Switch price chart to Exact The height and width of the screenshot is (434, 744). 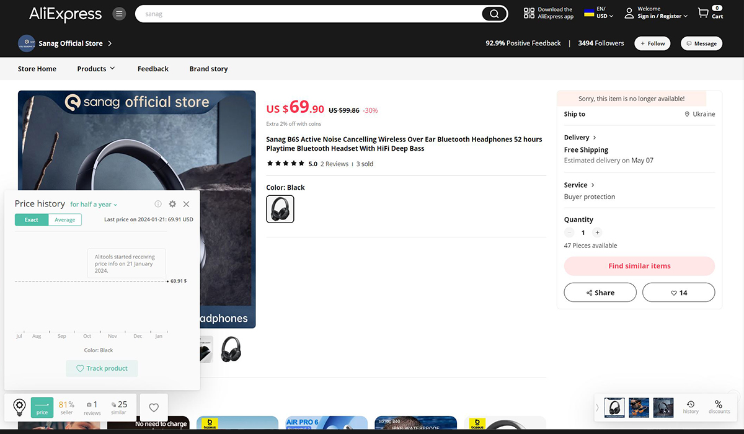pyautogui.click(x=32, y=219)
